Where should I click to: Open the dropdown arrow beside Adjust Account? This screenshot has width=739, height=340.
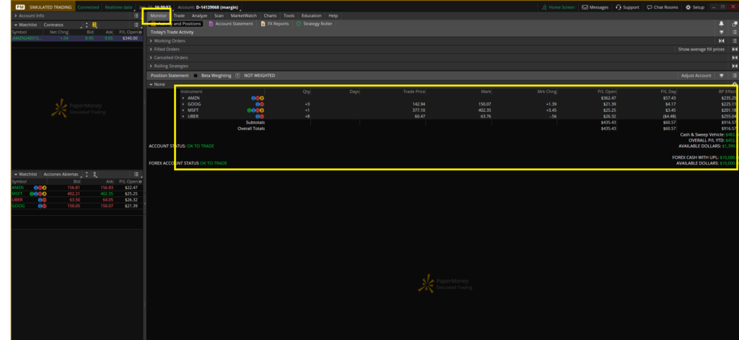tap(721, 76)
